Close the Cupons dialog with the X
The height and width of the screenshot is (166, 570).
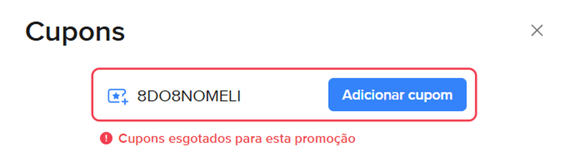[537, 31]
